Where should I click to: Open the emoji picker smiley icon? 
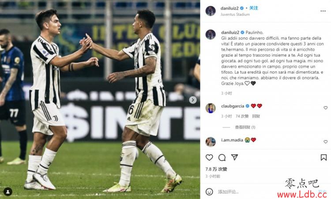[x=209, y=191]
